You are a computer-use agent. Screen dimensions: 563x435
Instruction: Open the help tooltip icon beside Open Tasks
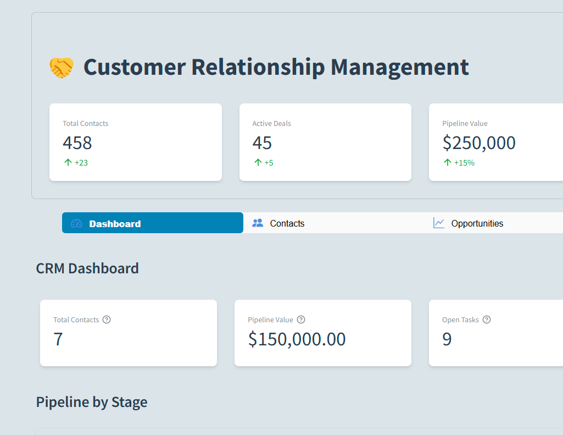pos(487,320)
